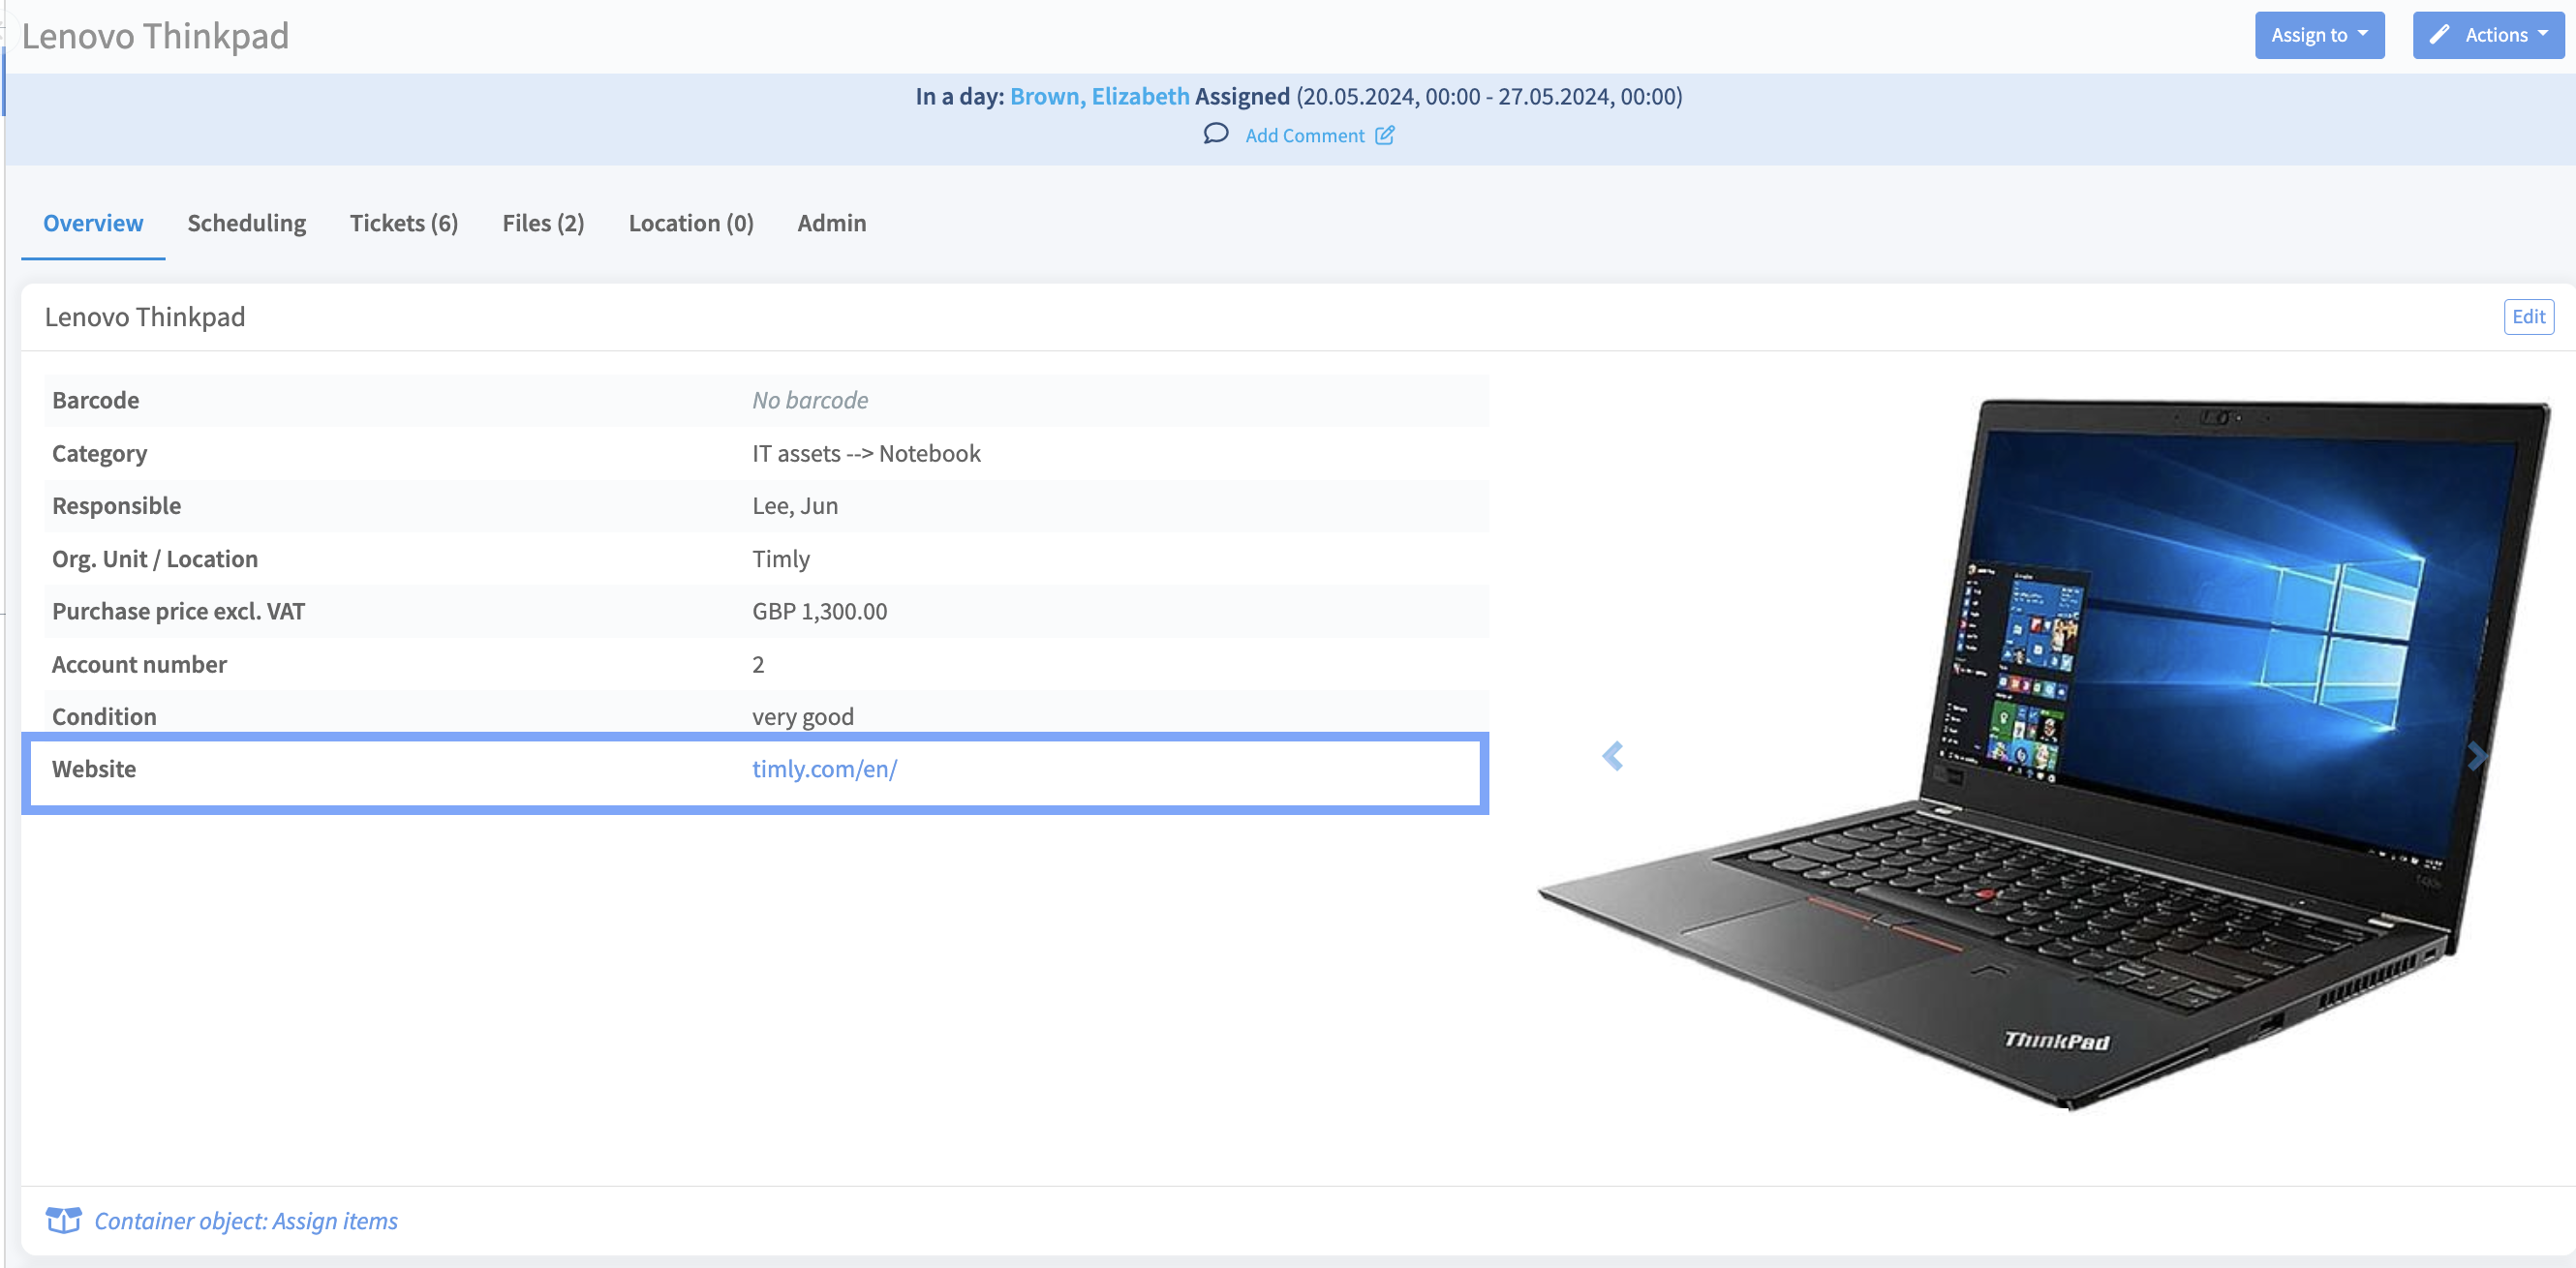
Task: Select the 'GBP 1,300.00' price value
Action: pos(819,611)
